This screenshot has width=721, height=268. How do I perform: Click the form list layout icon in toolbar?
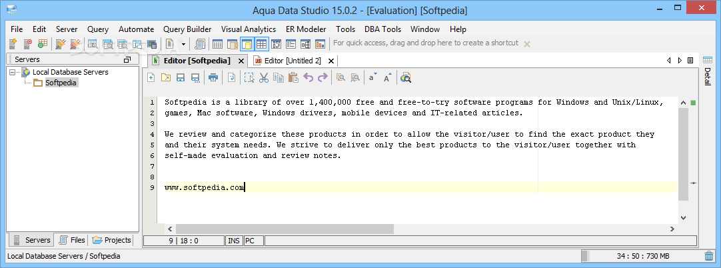pos(291,44)
